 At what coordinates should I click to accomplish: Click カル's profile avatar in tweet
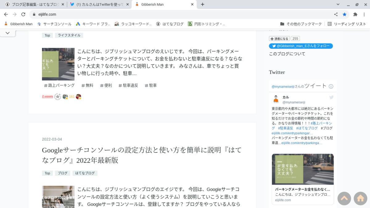[276, 99]
